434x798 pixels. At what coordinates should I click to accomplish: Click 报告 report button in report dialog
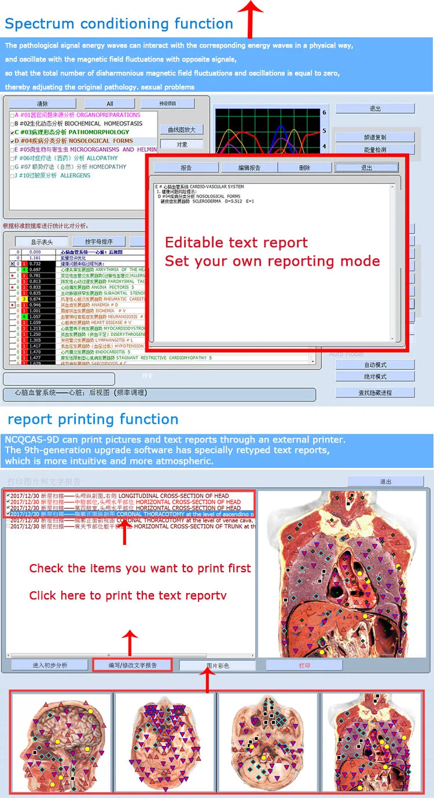(x=186, y=167)
